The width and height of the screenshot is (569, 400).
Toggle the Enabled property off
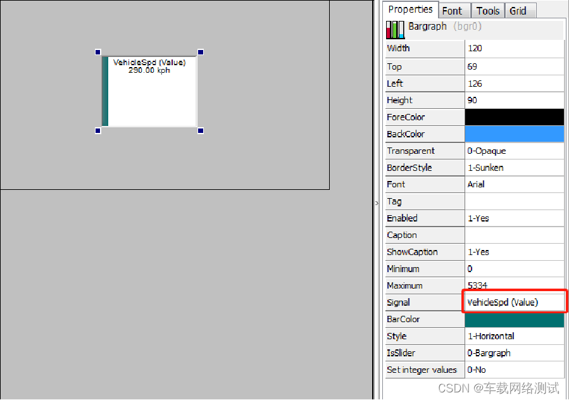click(x=514, y=218)
